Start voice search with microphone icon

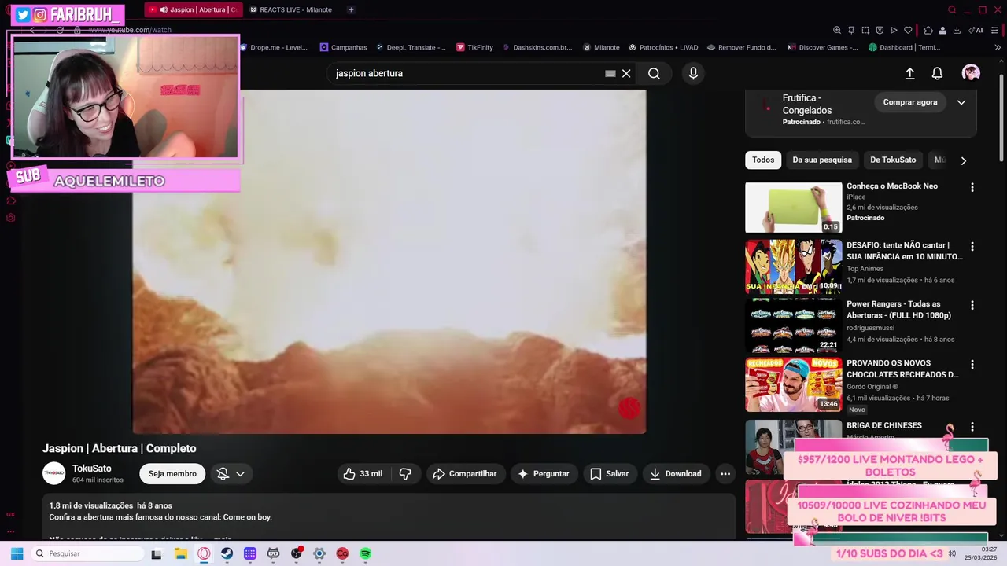coord(693,73)
